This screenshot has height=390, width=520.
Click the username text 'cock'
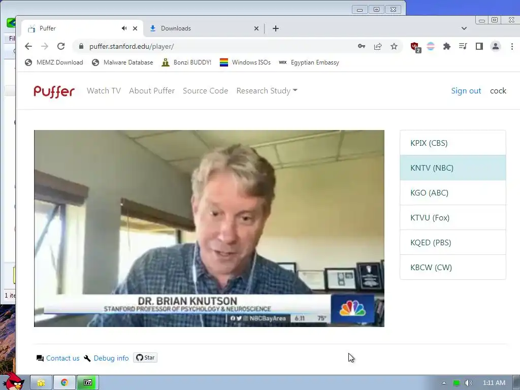coord(498,91)
